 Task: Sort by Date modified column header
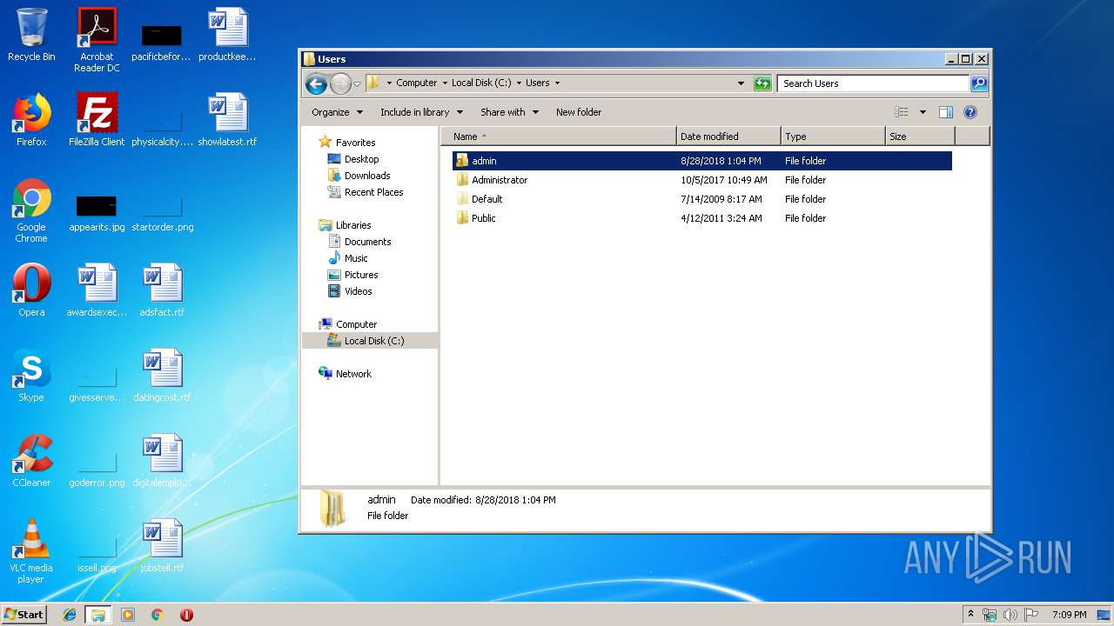coord(728,137)
